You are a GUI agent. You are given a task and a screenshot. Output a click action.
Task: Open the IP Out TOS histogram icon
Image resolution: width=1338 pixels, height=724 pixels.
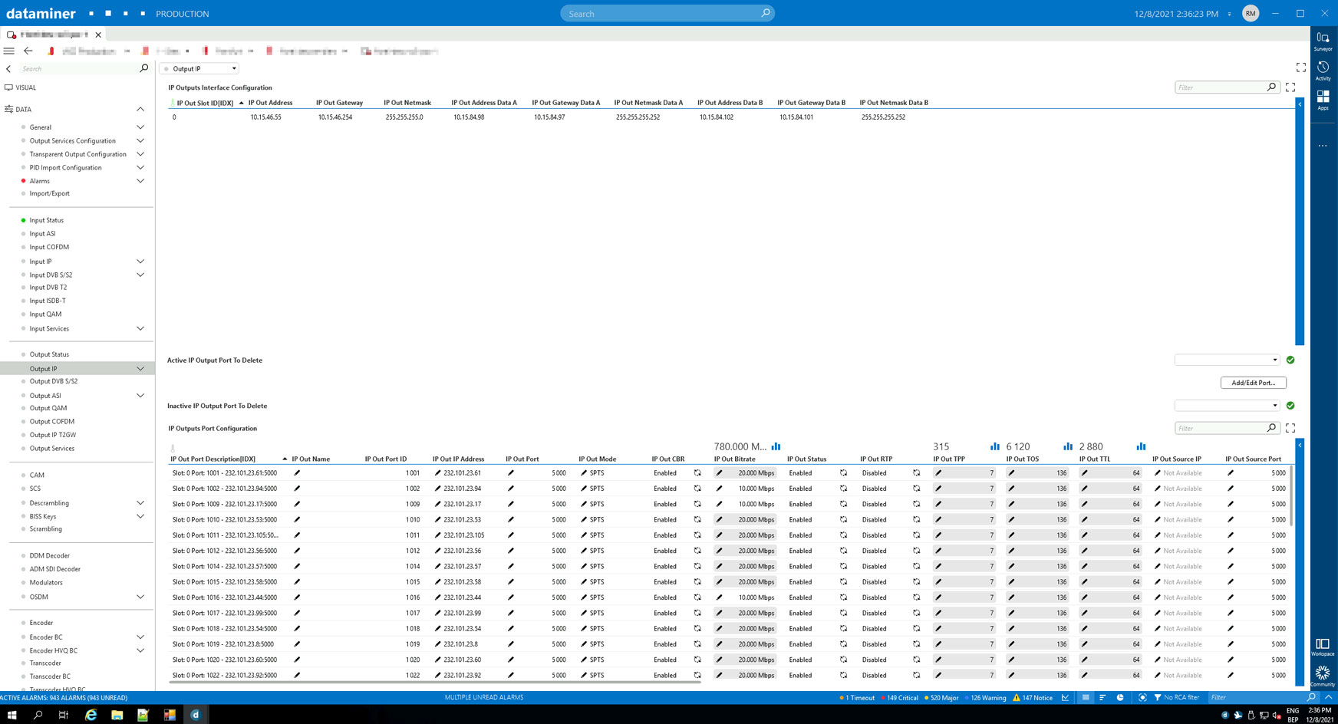(1068, 446)
